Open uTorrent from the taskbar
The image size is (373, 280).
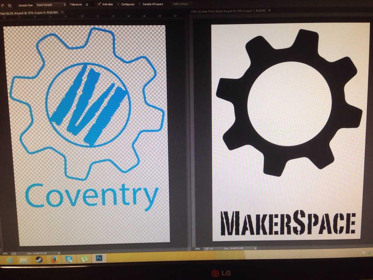84,259
